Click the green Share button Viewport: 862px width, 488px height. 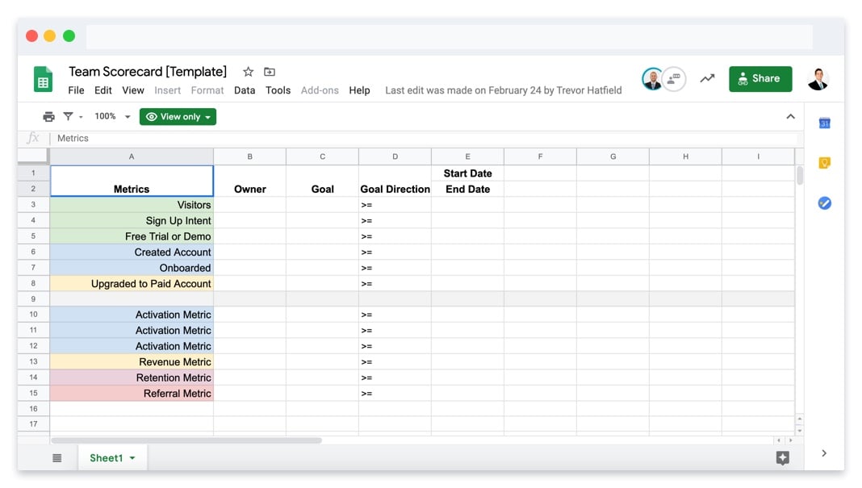[x=759, y=78]
